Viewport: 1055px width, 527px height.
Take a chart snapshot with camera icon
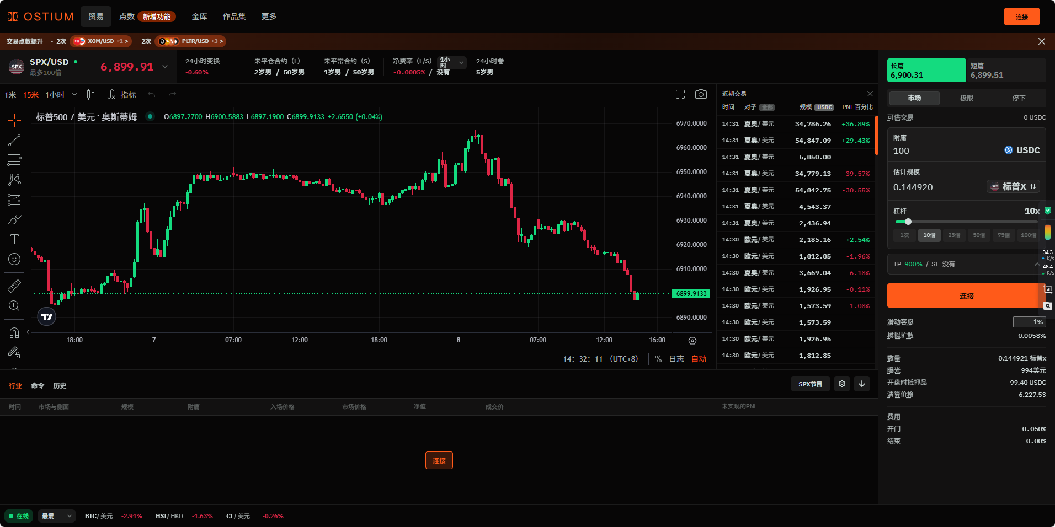click(x=701, y=94)
